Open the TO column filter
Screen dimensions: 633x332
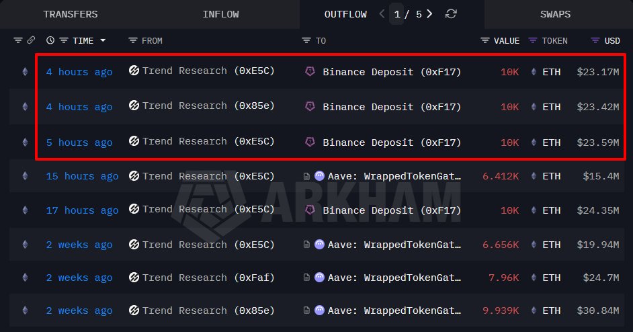306,40
